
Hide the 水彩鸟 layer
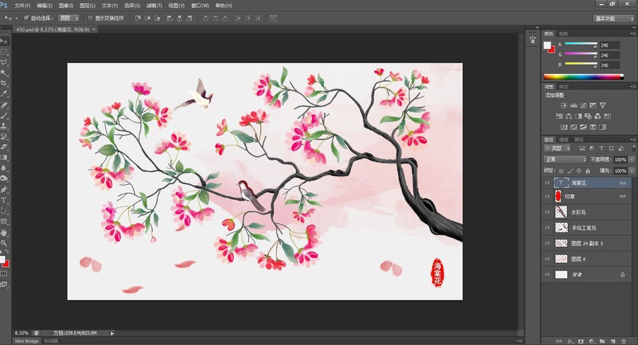(547, 212)
